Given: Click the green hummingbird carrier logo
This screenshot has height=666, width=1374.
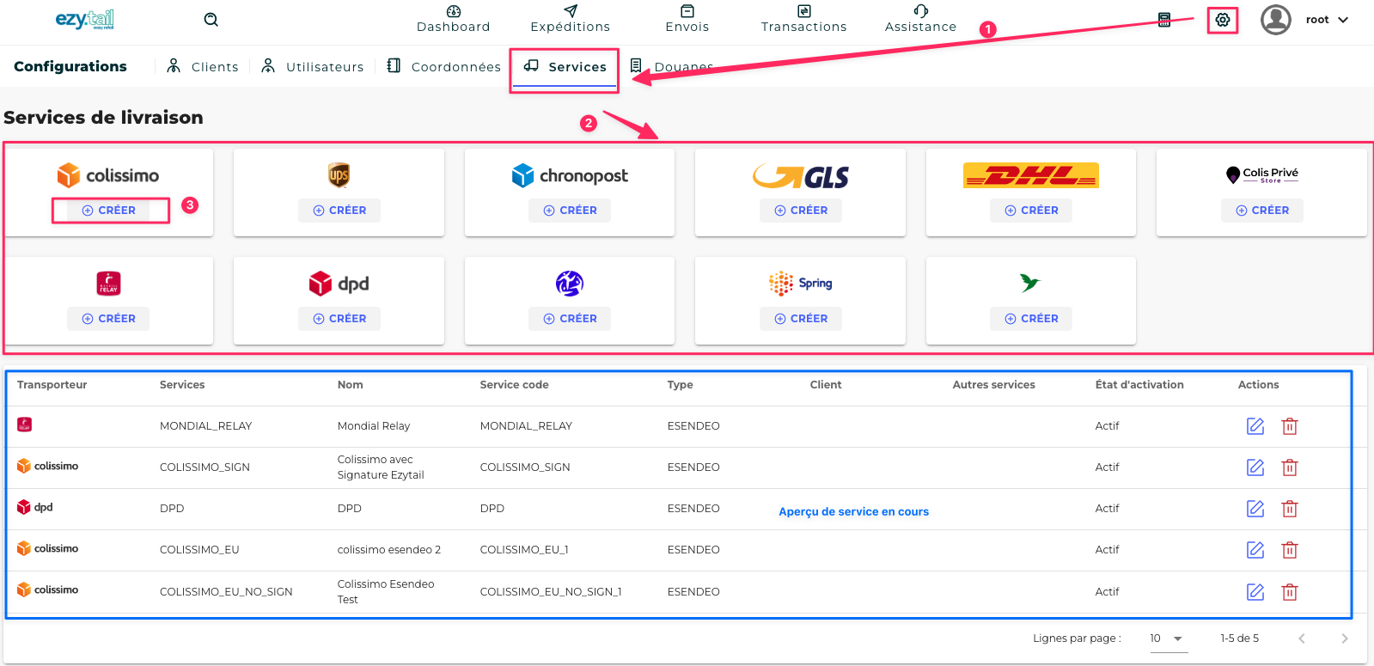Looking at the screenshot, I should [1030, 283].
